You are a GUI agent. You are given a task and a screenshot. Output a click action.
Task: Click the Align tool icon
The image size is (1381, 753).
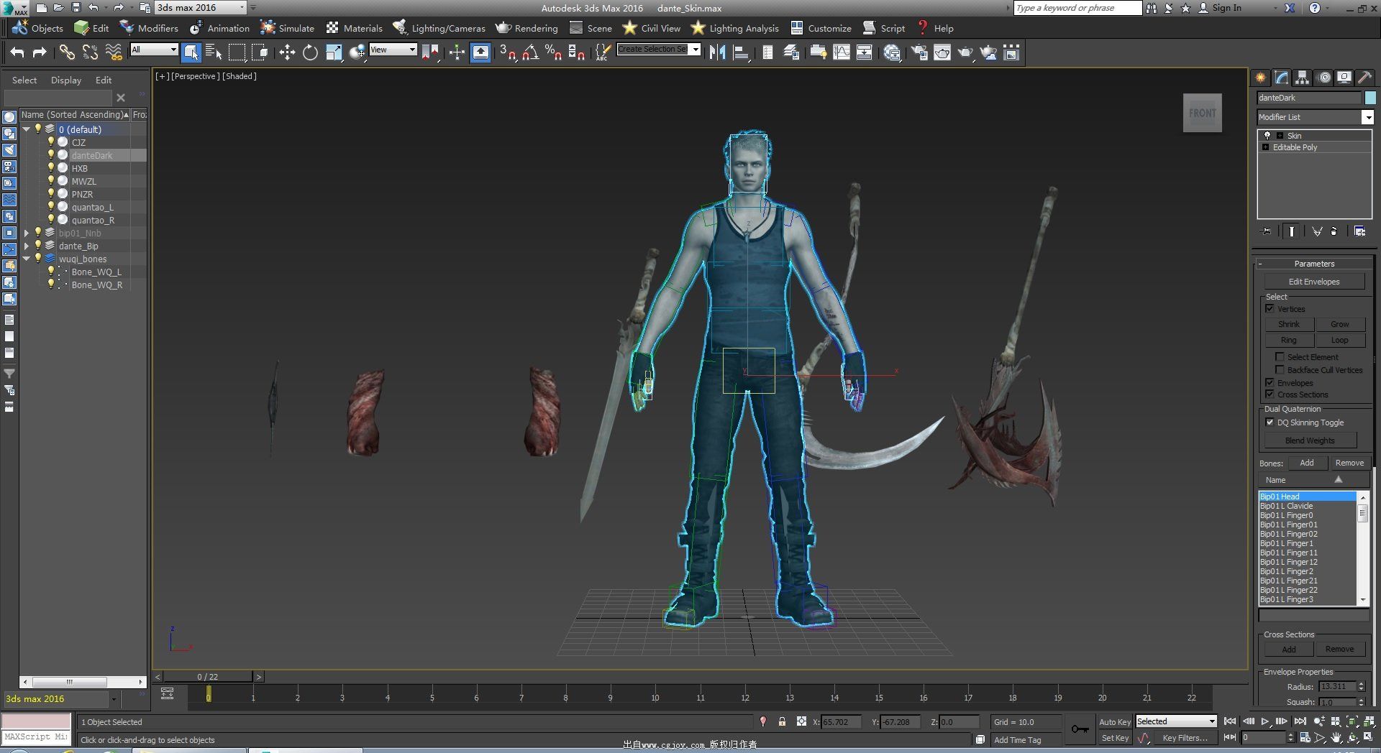point(740,52)
